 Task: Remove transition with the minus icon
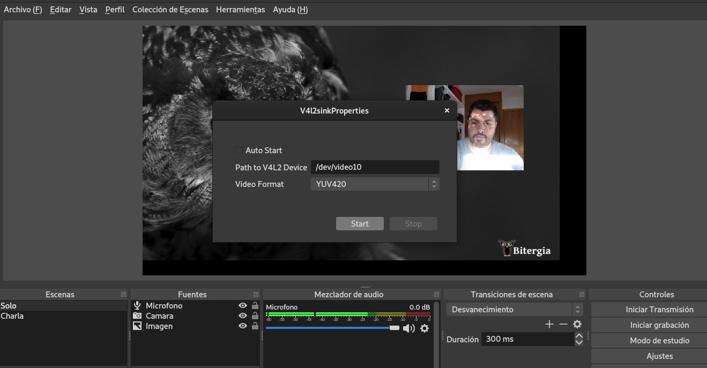tap(563, 324)
